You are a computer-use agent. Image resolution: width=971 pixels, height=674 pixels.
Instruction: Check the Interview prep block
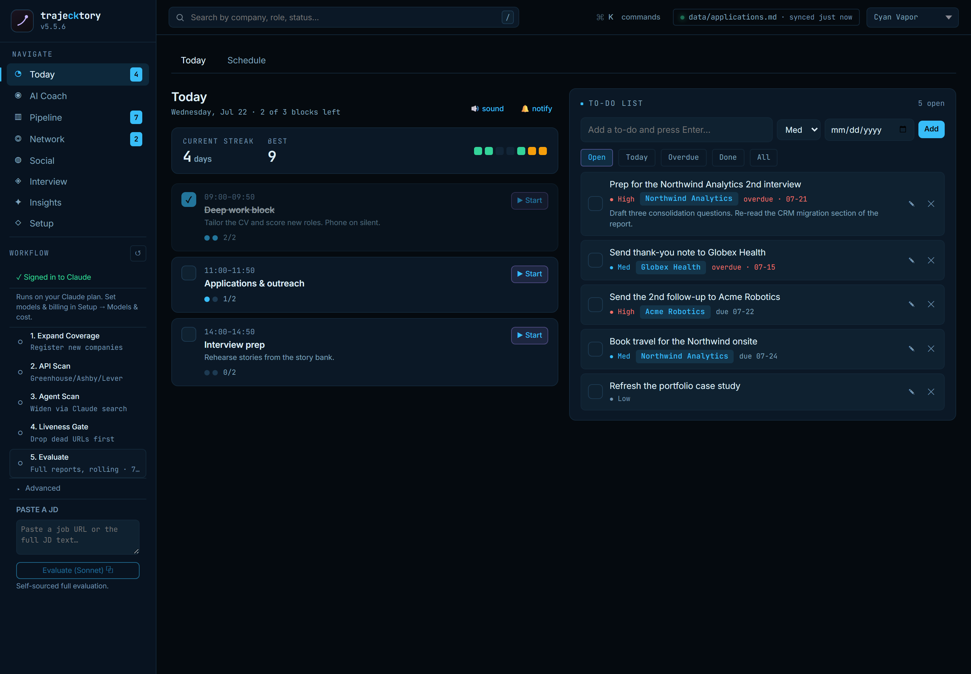pos(189,334)
